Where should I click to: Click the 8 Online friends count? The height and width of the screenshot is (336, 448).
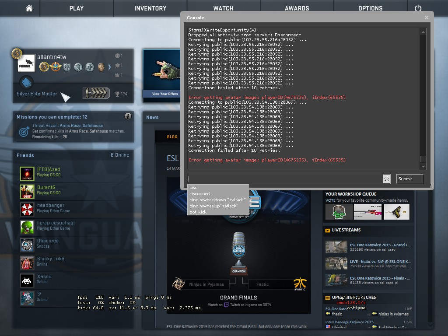[120, 155]
